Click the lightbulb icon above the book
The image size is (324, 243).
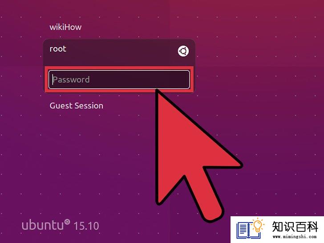point(258,225)
